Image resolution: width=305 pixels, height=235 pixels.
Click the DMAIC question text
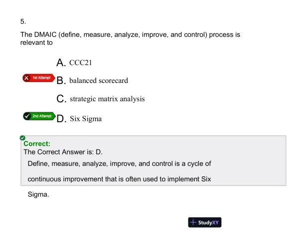coord(130,39)
